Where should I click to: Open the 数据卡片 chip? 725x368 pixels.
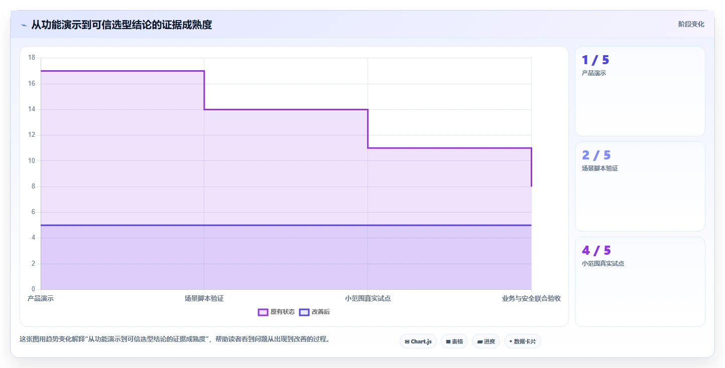click(523, 341)
